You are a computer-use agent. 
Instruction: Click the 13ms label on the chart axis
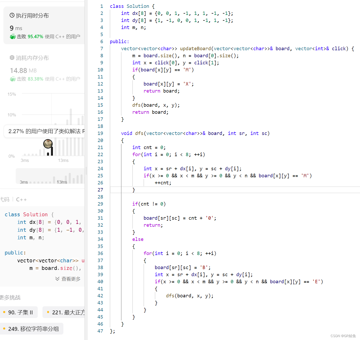pyautogui.click(x=63, y=161)
